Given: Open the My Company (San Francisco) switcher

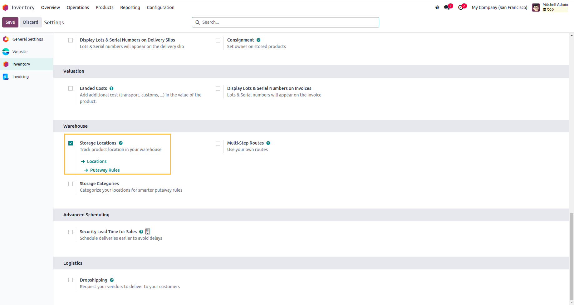Looking at the screenshot, I should click(499, 7).
